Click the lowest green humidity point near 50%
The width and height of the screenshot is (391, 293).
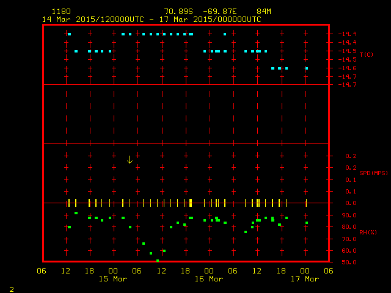click(158, 261)
